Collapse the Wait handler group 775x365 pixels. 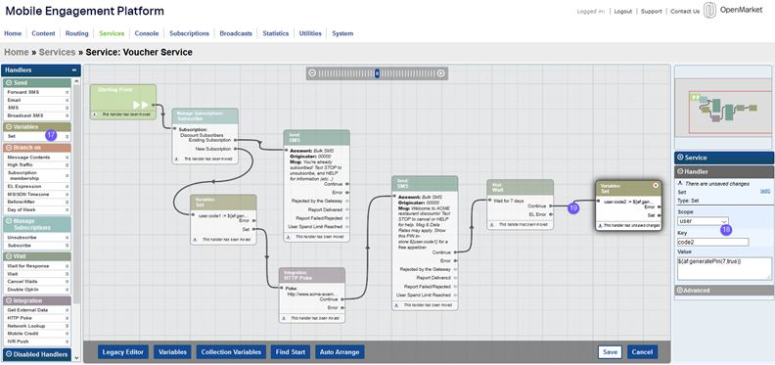pyautogui.click(x=10, y=256)
